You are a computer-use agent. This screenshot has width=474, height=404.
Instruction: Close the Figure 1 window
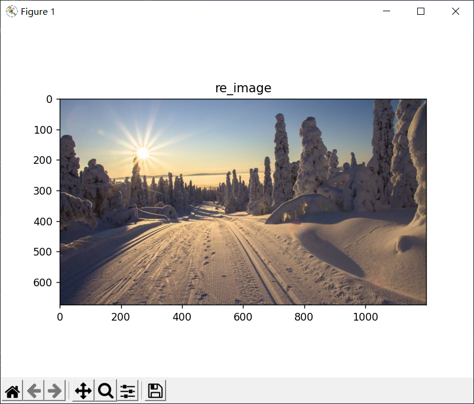[x=456, y=11]
